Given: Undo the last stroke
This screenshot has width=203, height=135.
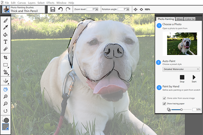Looking at the screenshot, I should point(61,9).
